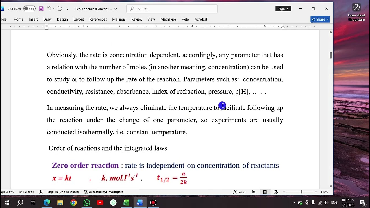Click in the Search box
This screenshot has width=370, height=208.
click(172, 9)
